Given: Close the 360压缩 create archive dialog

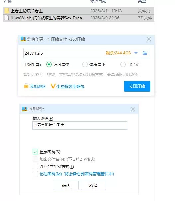Looking at the screenshot, I should tap(149, 39).
